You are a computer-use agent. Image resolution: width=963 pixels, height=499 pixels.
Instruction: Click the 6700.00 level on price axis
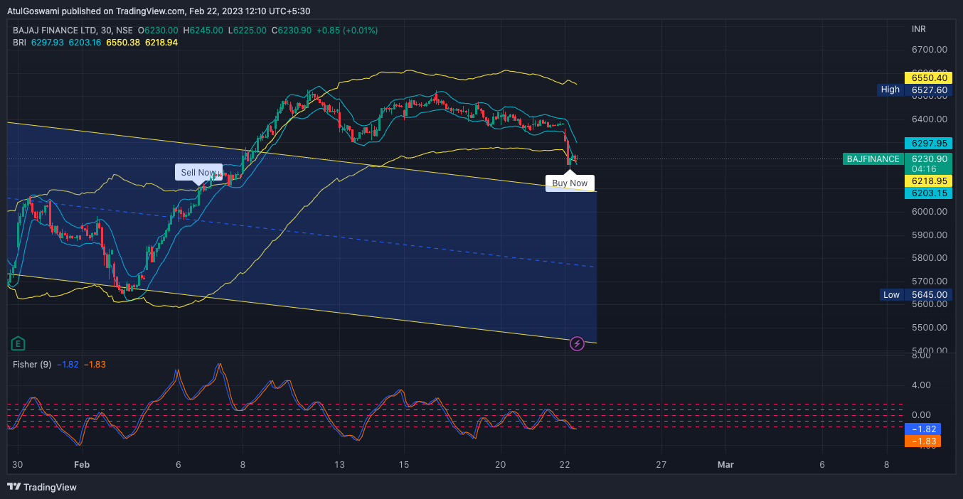(x=930, y=50)
